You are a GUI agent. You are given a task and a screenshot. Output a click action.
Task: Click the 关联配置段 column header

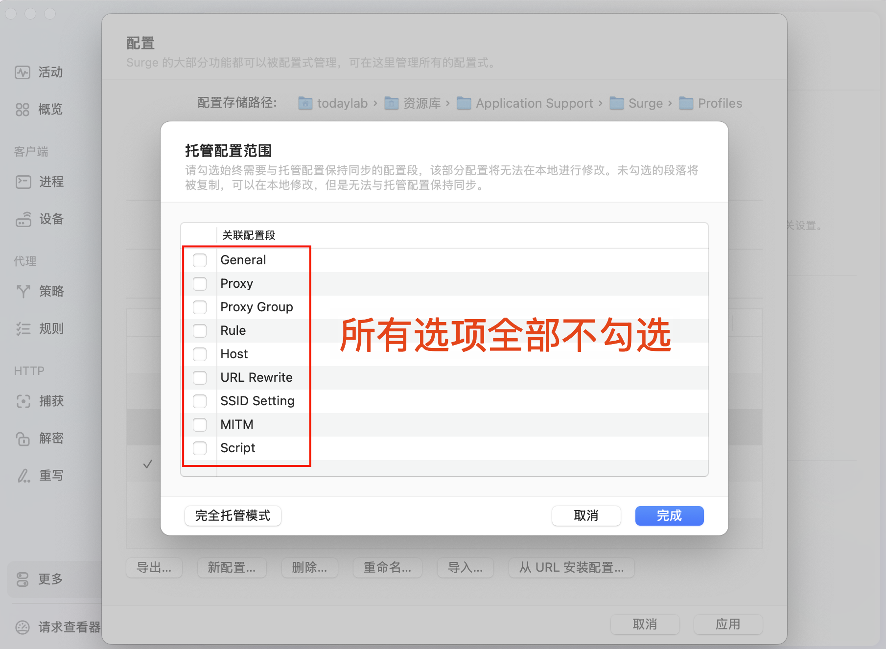249,235
